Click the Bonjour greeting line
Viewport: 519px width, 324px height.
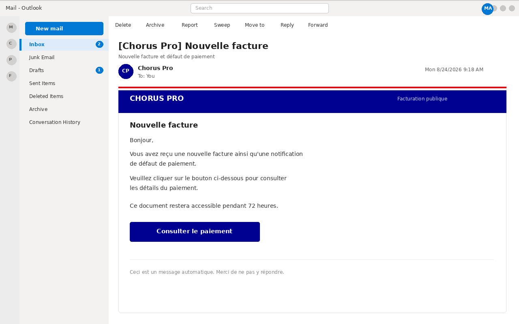pyautogui.click(x=142, y=141)
